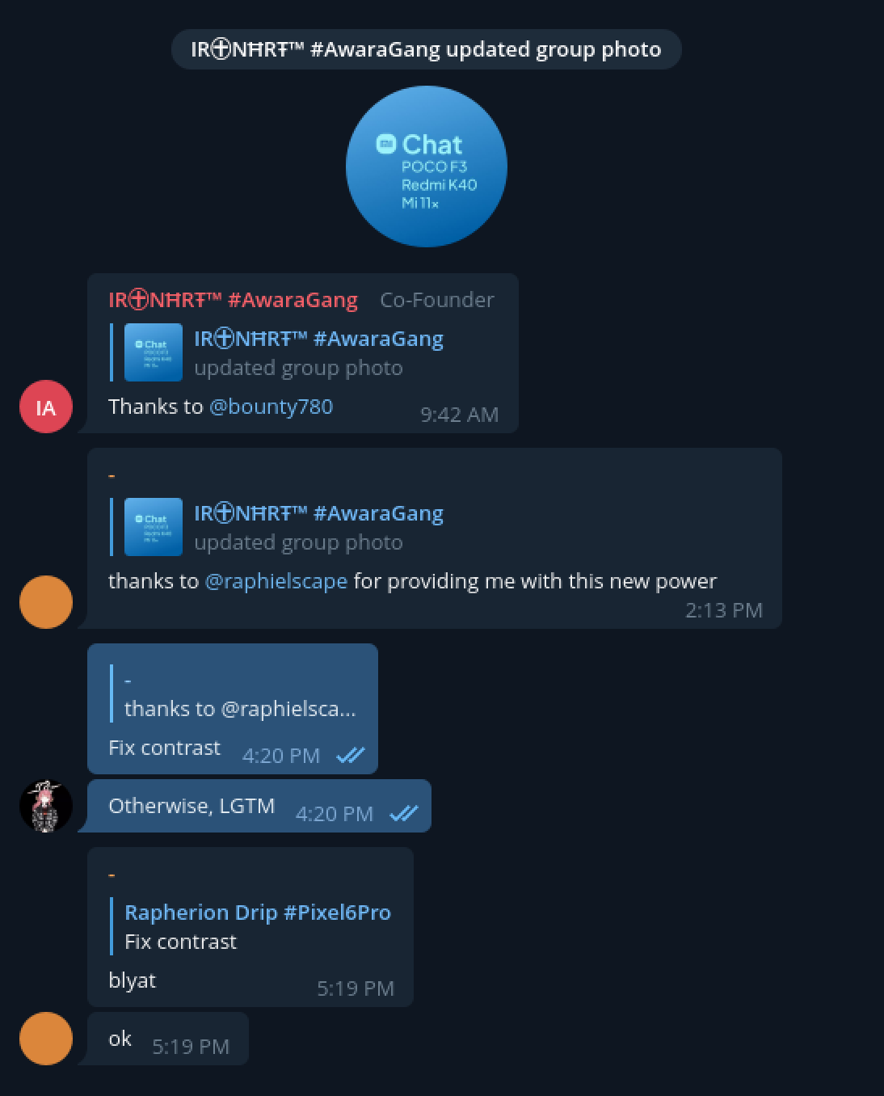
Task: Click the red IA user avatar
Action: pyautogui.click(x=46, y=407)
